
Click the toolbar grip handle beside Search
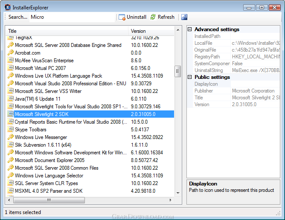[6, 17]
